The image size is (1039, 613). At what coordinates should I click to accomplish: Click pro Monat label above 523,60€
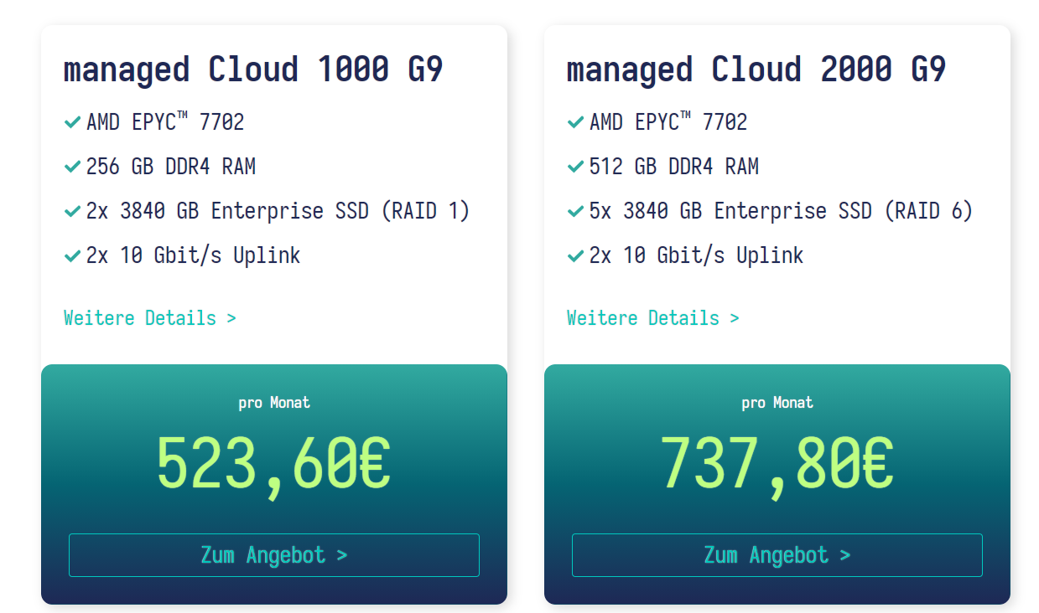point(274,403)
